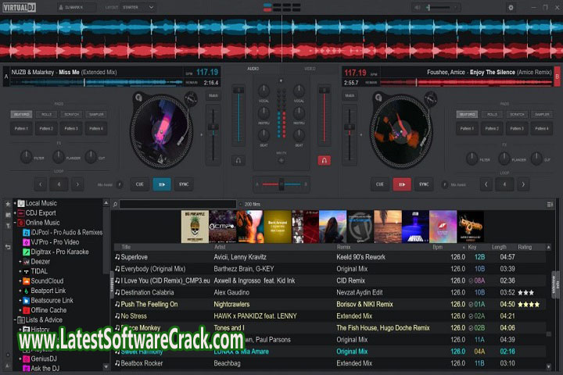Click the back arrow sidebar icon
This screenshot has height=375, width=563.
8,247
